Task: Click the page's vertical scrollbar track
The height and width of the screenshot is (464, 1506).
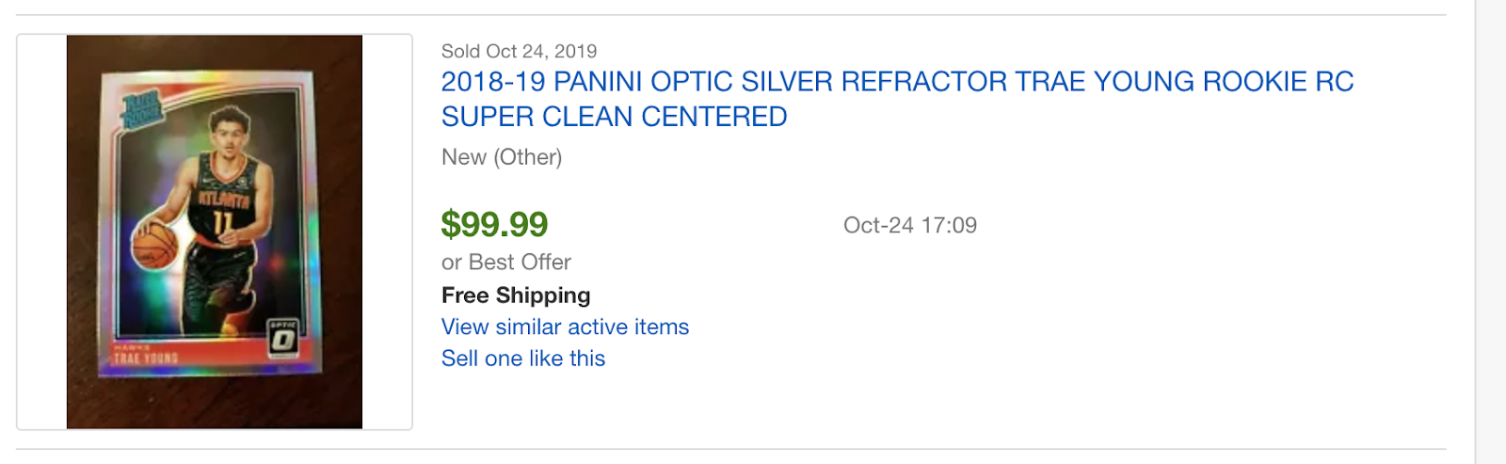Action: 1490,232
